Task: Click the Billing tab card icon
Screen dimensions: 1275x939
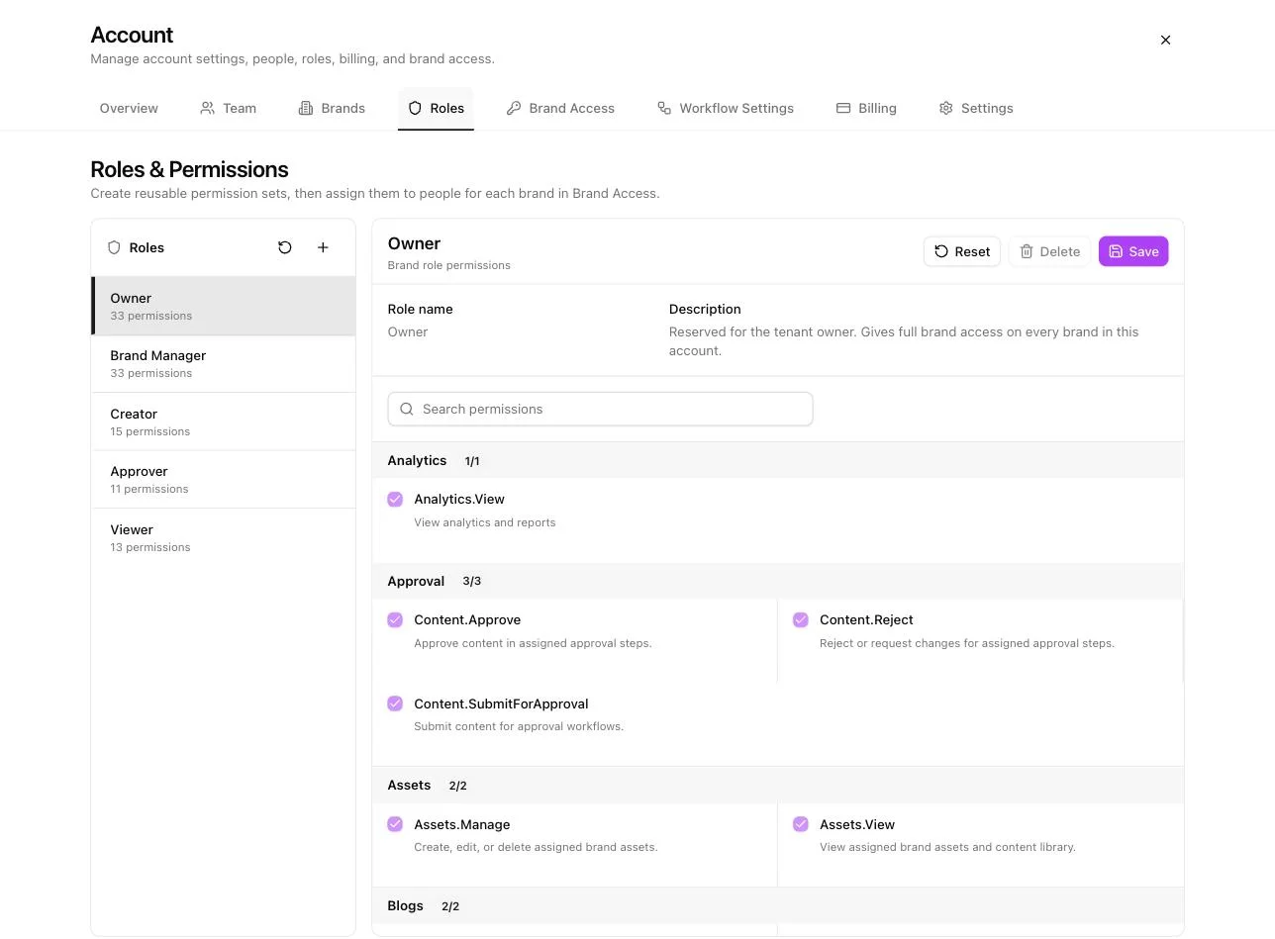Action: pos(843,108)
